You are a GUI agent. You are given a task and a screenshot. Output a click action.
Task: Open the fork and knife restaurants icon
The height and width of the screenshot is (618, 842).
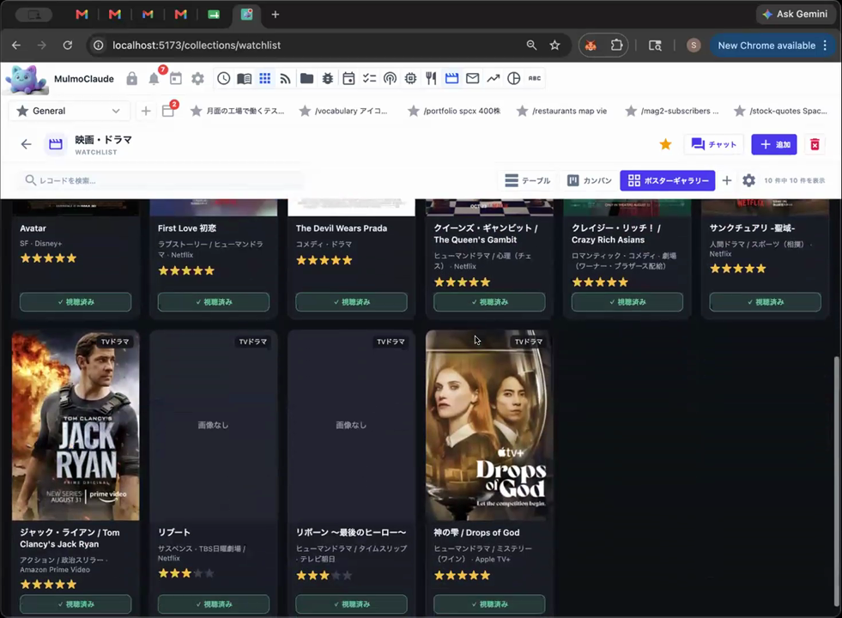pyautogui.click(x=431, y=78)
